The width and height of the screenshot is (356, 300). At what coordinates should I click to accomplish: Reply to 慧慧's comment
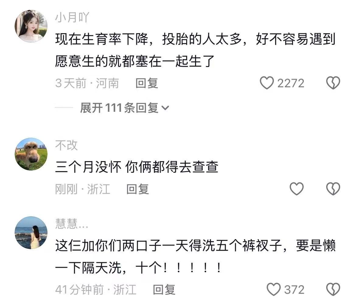164,290
